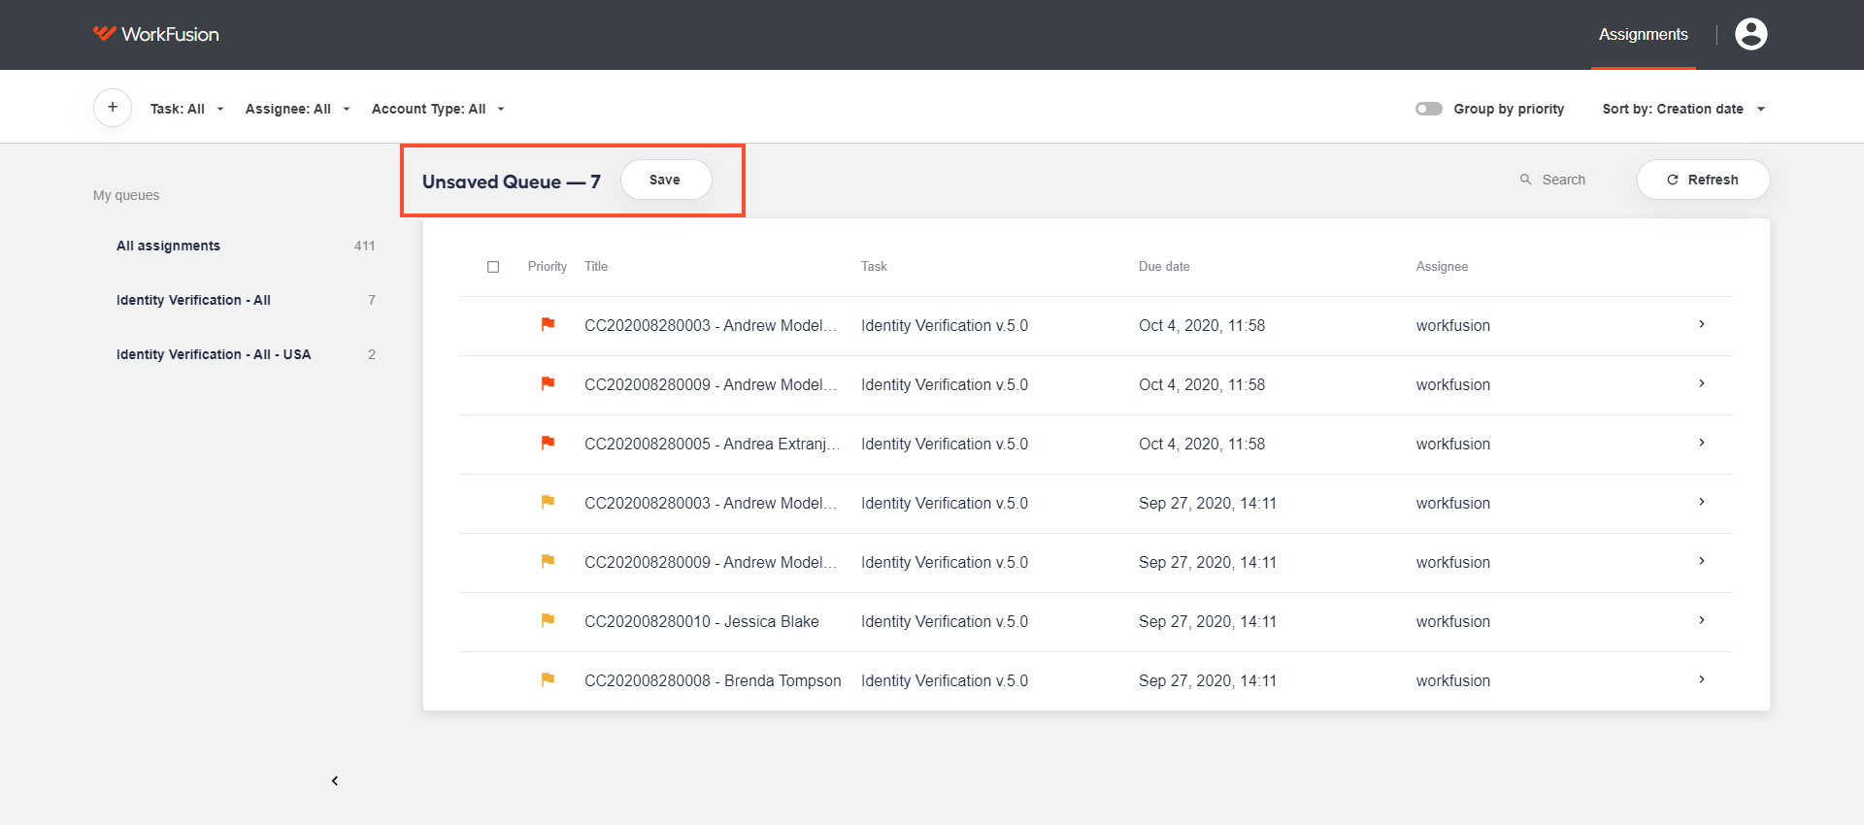Check the select-all checkbox in table header

[x=493, y=267]
